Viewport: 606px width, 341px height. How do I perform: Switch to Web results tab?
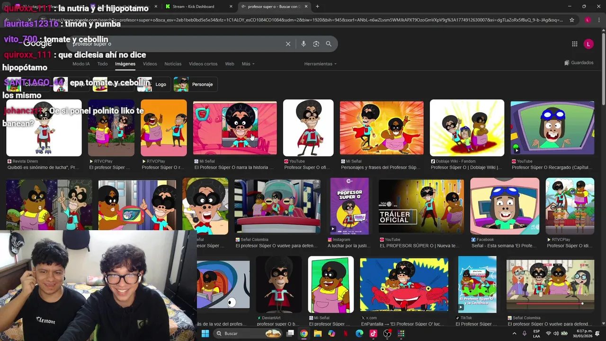click(x=230, y=64)
